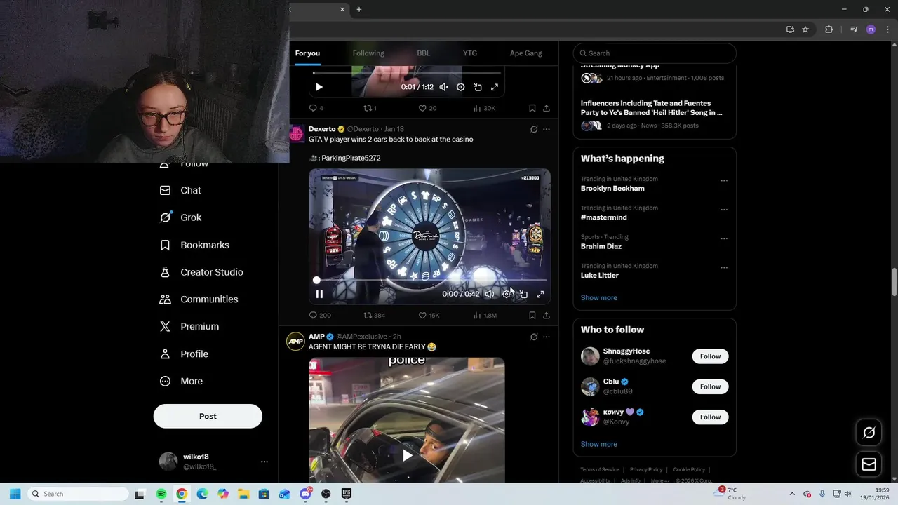Pause the Dexerto casino video

pos(319,295)
